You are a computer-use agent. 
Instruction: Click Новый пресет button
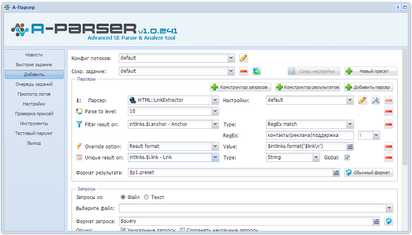pos(371,71)
